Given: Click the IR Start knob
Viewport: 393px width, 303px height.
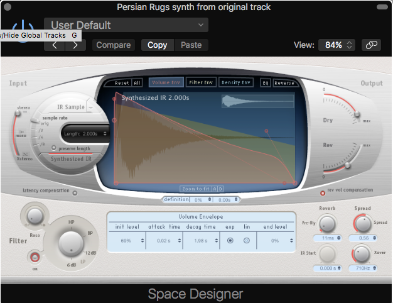Looking at the screenshot, I should [327, 254].
